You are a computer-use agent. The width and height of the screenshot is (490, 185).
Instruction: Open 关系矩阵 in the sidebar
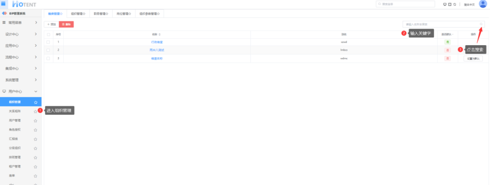pyautogui.click(x=15, y=111)
